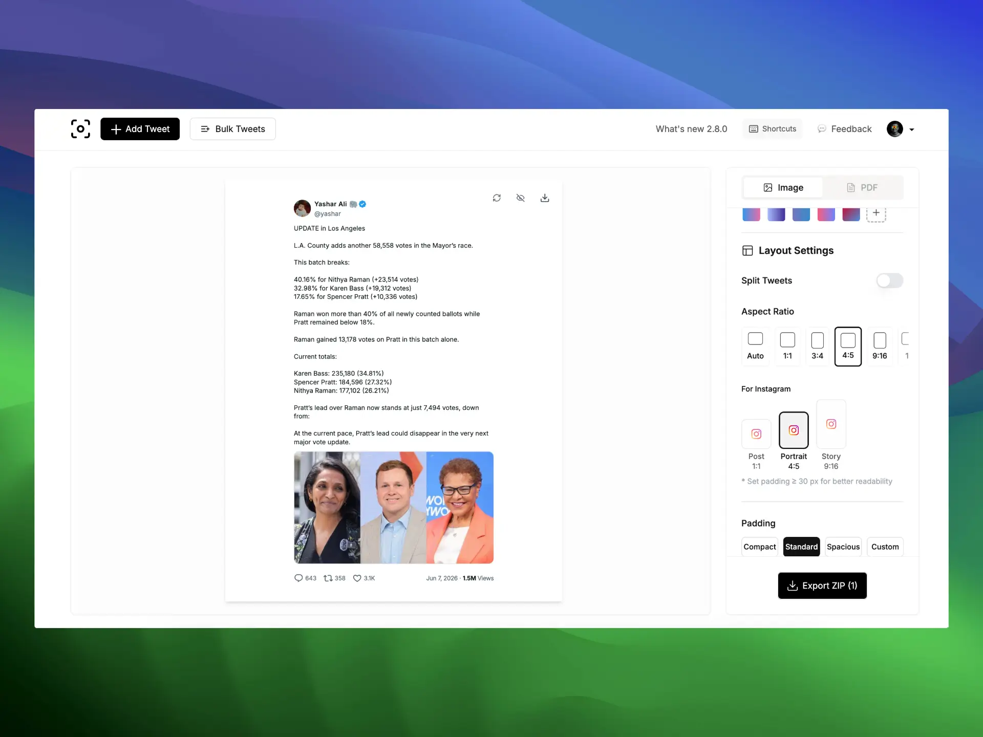Click the "1.5M Views" count
Screen dimensions: 983x737
478,578
